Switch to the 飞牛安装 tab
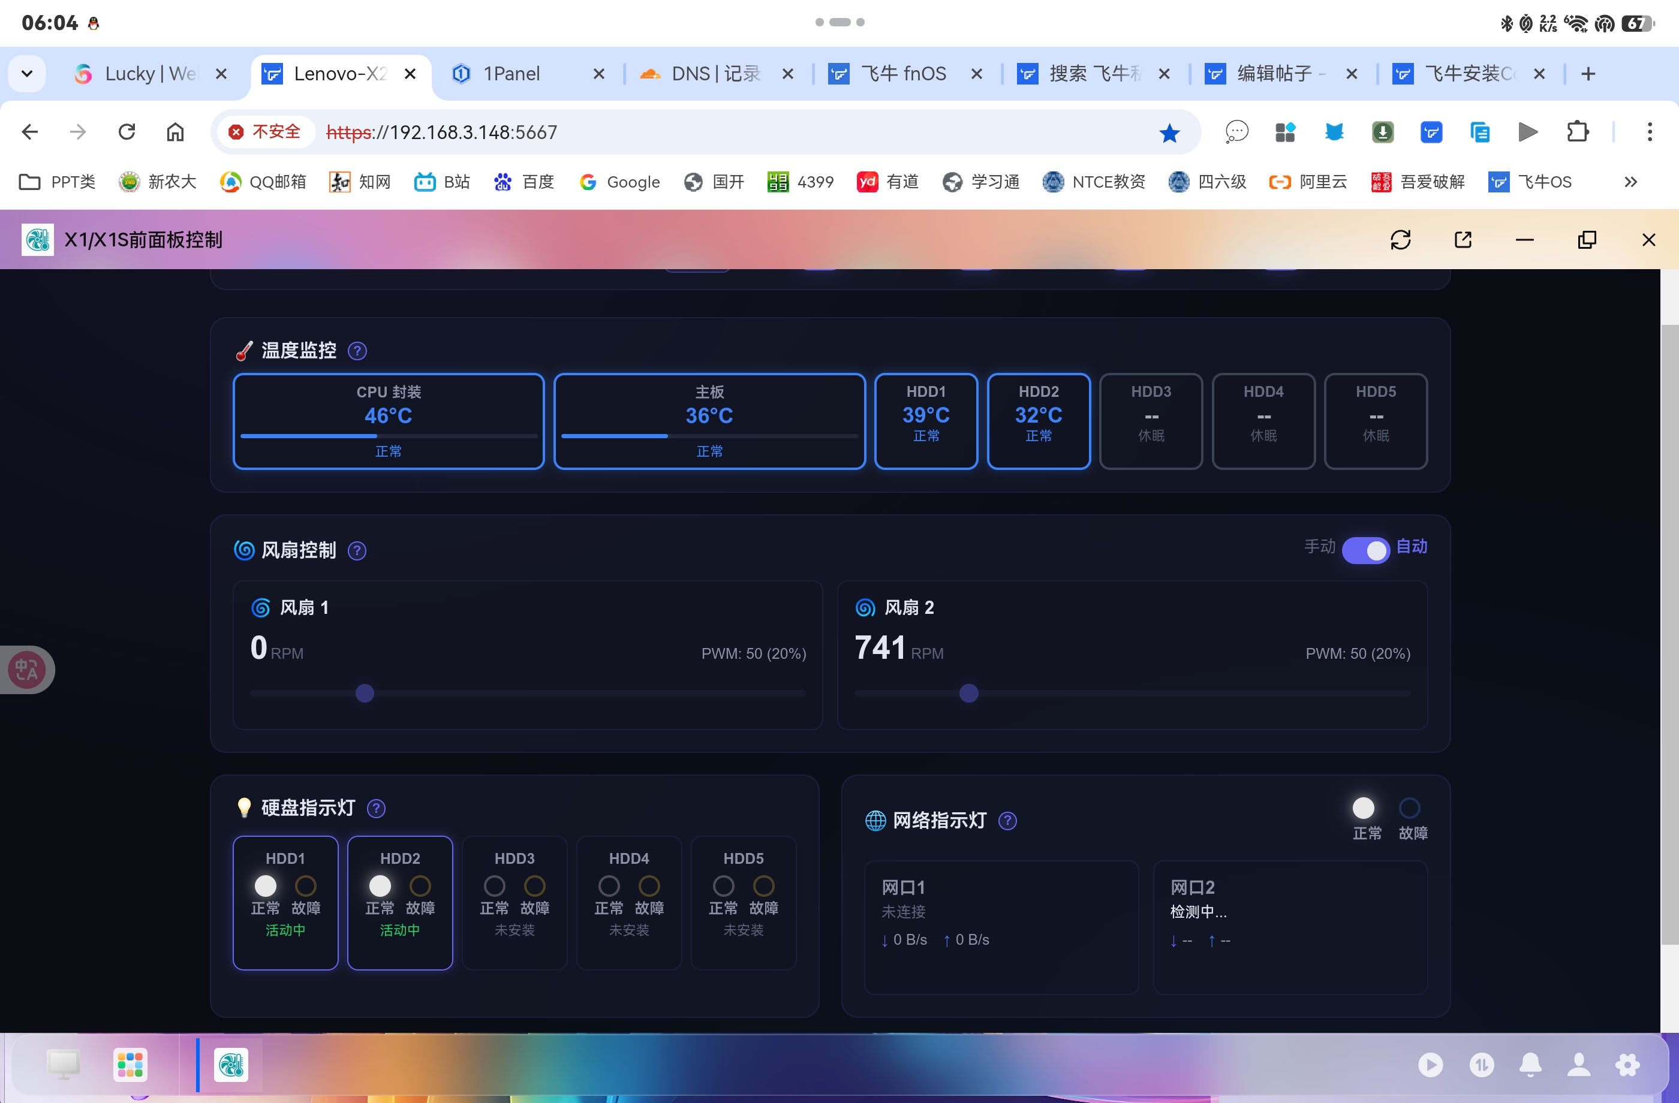Image resolution: width=1679 pixels, height=1103 pixels. tap(1469, 73)
